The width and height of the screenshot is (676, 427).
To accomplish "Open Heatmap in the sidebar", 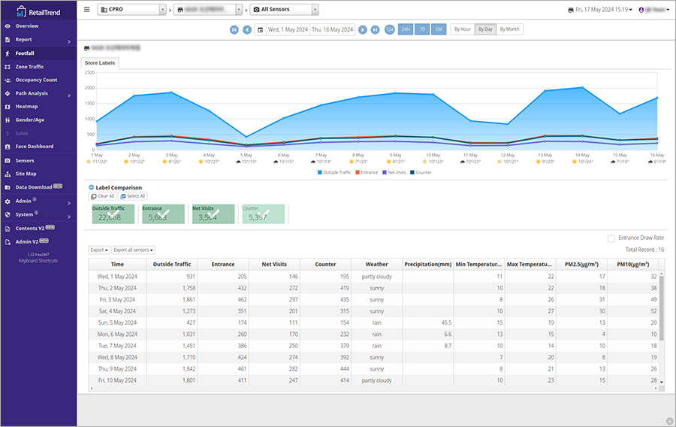I will tap(26, 107).
